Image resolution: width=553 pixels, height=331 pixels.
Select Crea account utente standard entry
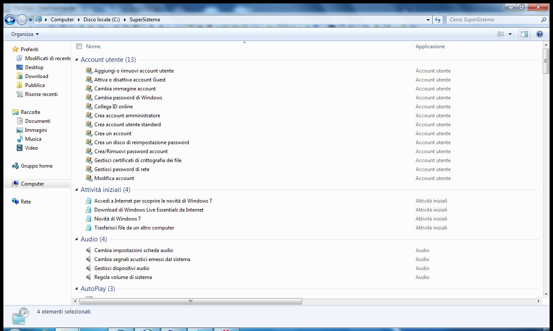[128, 125]
